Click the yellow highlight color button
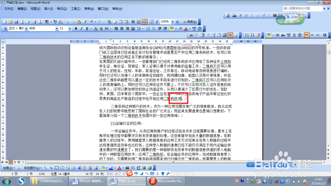Image resolution: width=331 pixels, height=186 pixels. (x=172, y=28)
